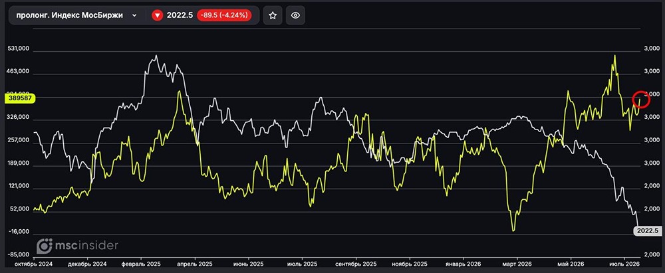The height and width of the screenshot is (273, 665).
Task: Click the октябрь 2024 date label
Action: coord(33,264)
